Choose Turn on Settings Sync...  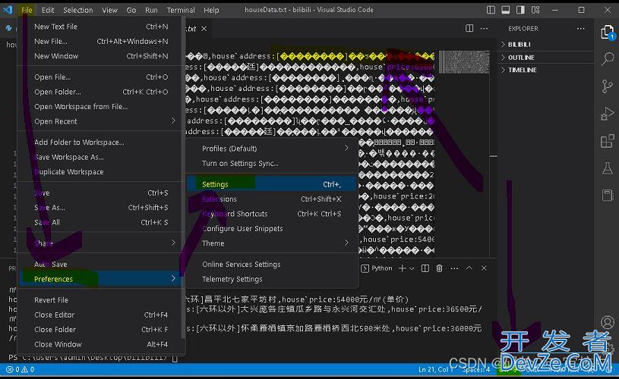[x=272, y=164]
